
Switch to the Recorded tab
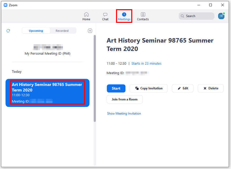pos(62,31)
